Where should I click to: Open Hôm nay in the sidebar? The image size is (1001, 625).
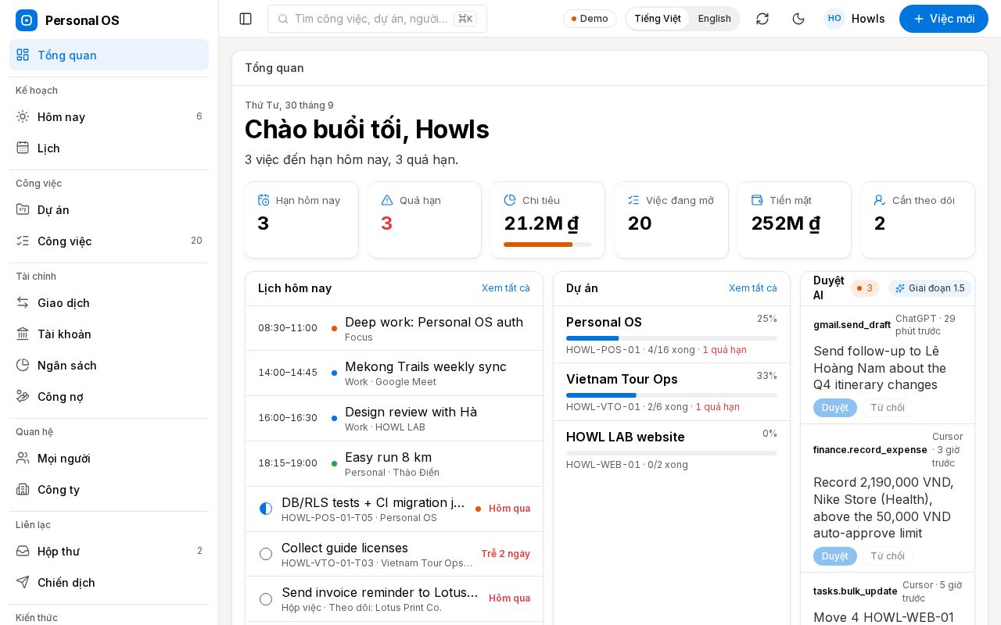(x=109, y=117)
